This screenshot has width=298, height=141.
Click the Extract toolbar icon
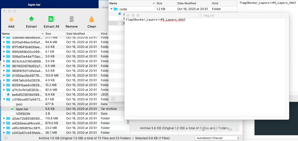[31, 19]
